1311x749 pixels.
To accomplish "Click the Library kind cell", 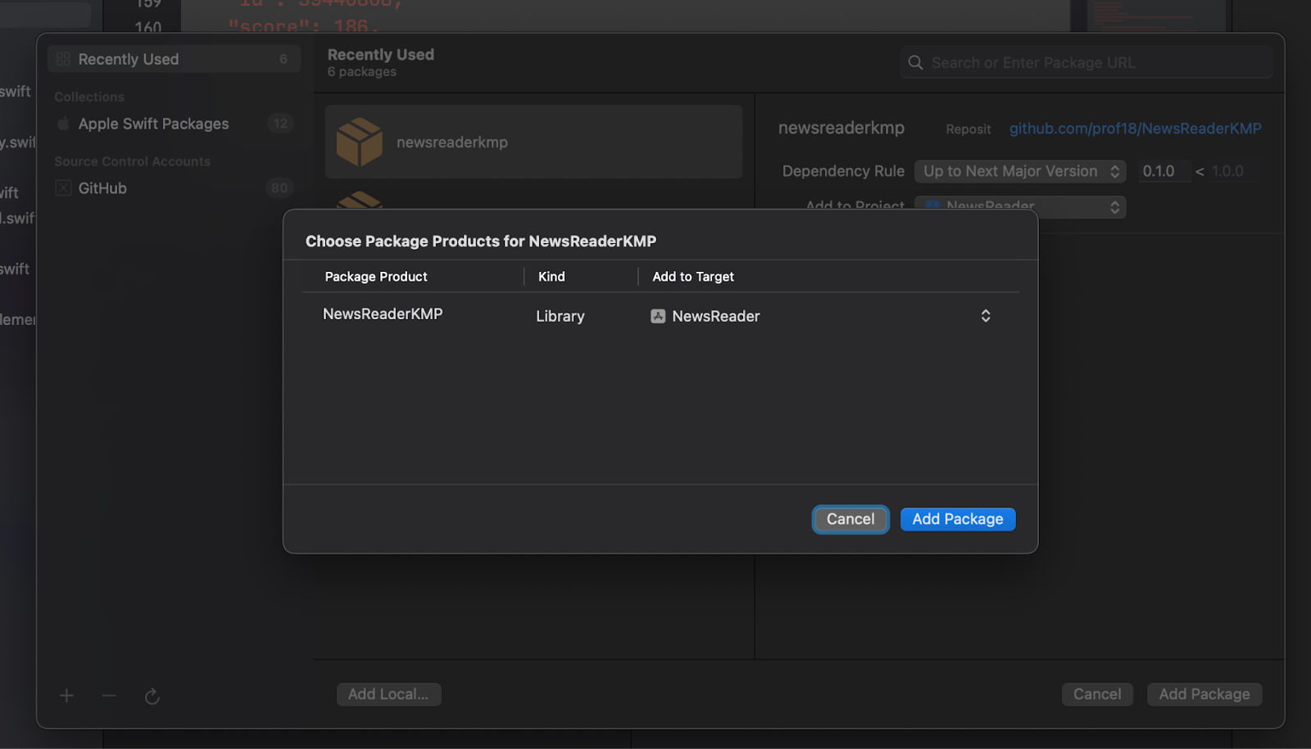I will 560,316.
